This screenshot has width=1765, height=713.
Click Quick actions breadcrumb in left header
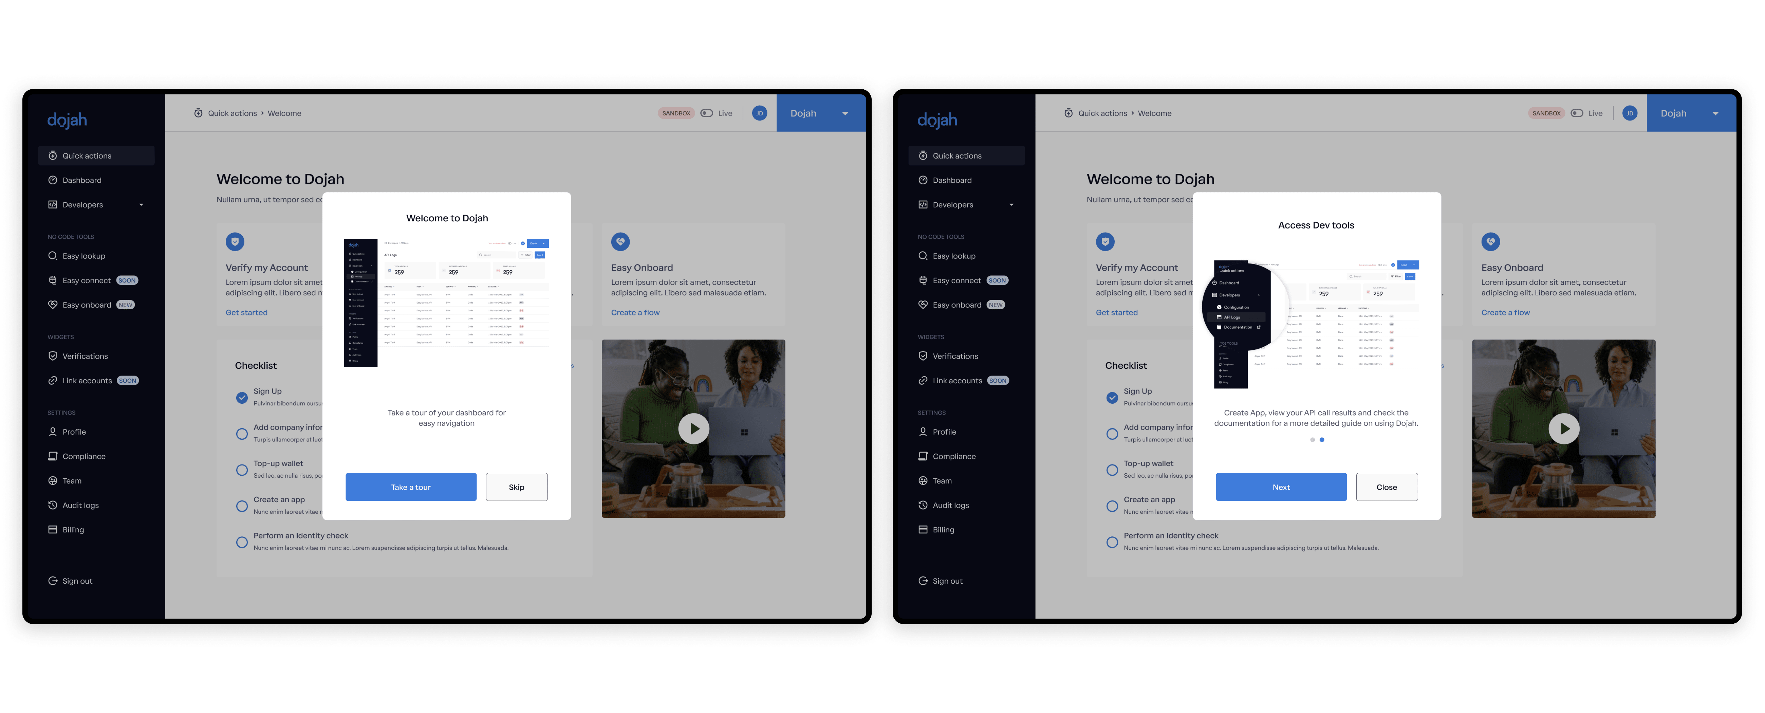coord(232,113)
